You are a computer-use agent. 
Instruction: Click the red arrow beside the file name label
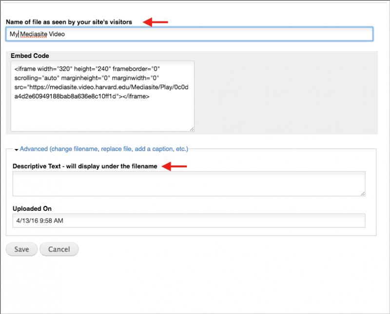coord(156,22)
